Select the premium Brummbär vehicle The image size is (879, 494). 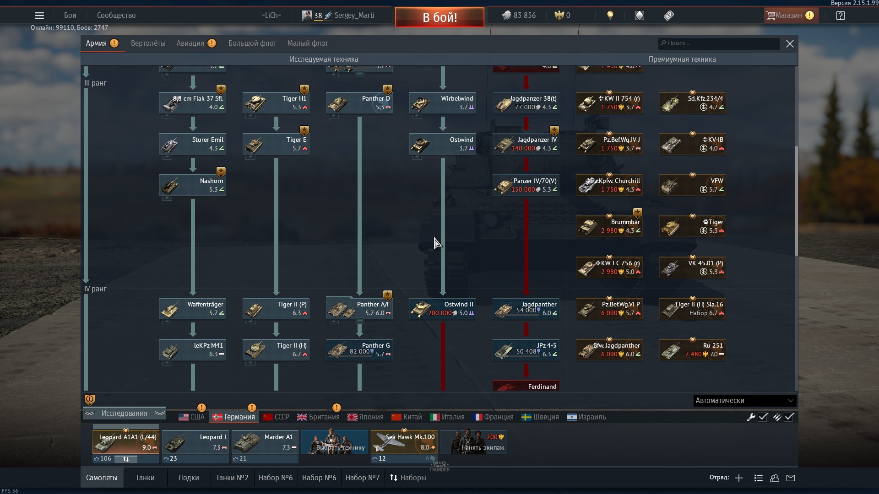coord(609,226)
